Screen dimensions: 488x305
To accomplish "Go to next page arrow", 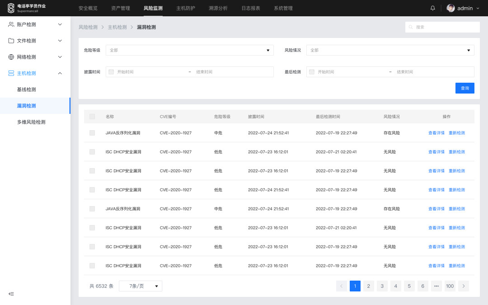I will pyautogui.click(x=464, y=286).
